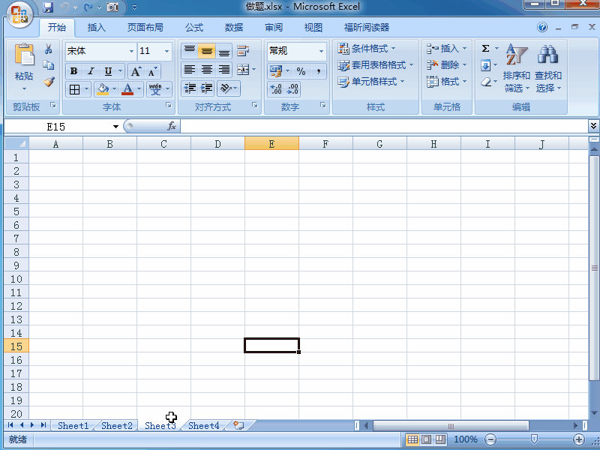
Task: Click column header E
Action: point(271,142)
